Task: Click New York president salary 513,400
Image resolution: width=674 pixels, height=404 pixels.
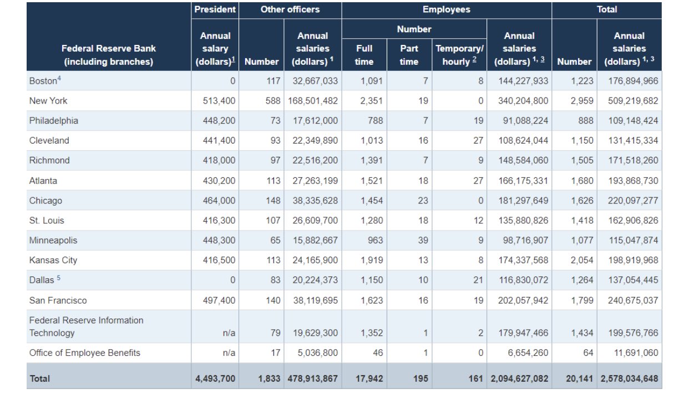Action: [x=220, y=101]
